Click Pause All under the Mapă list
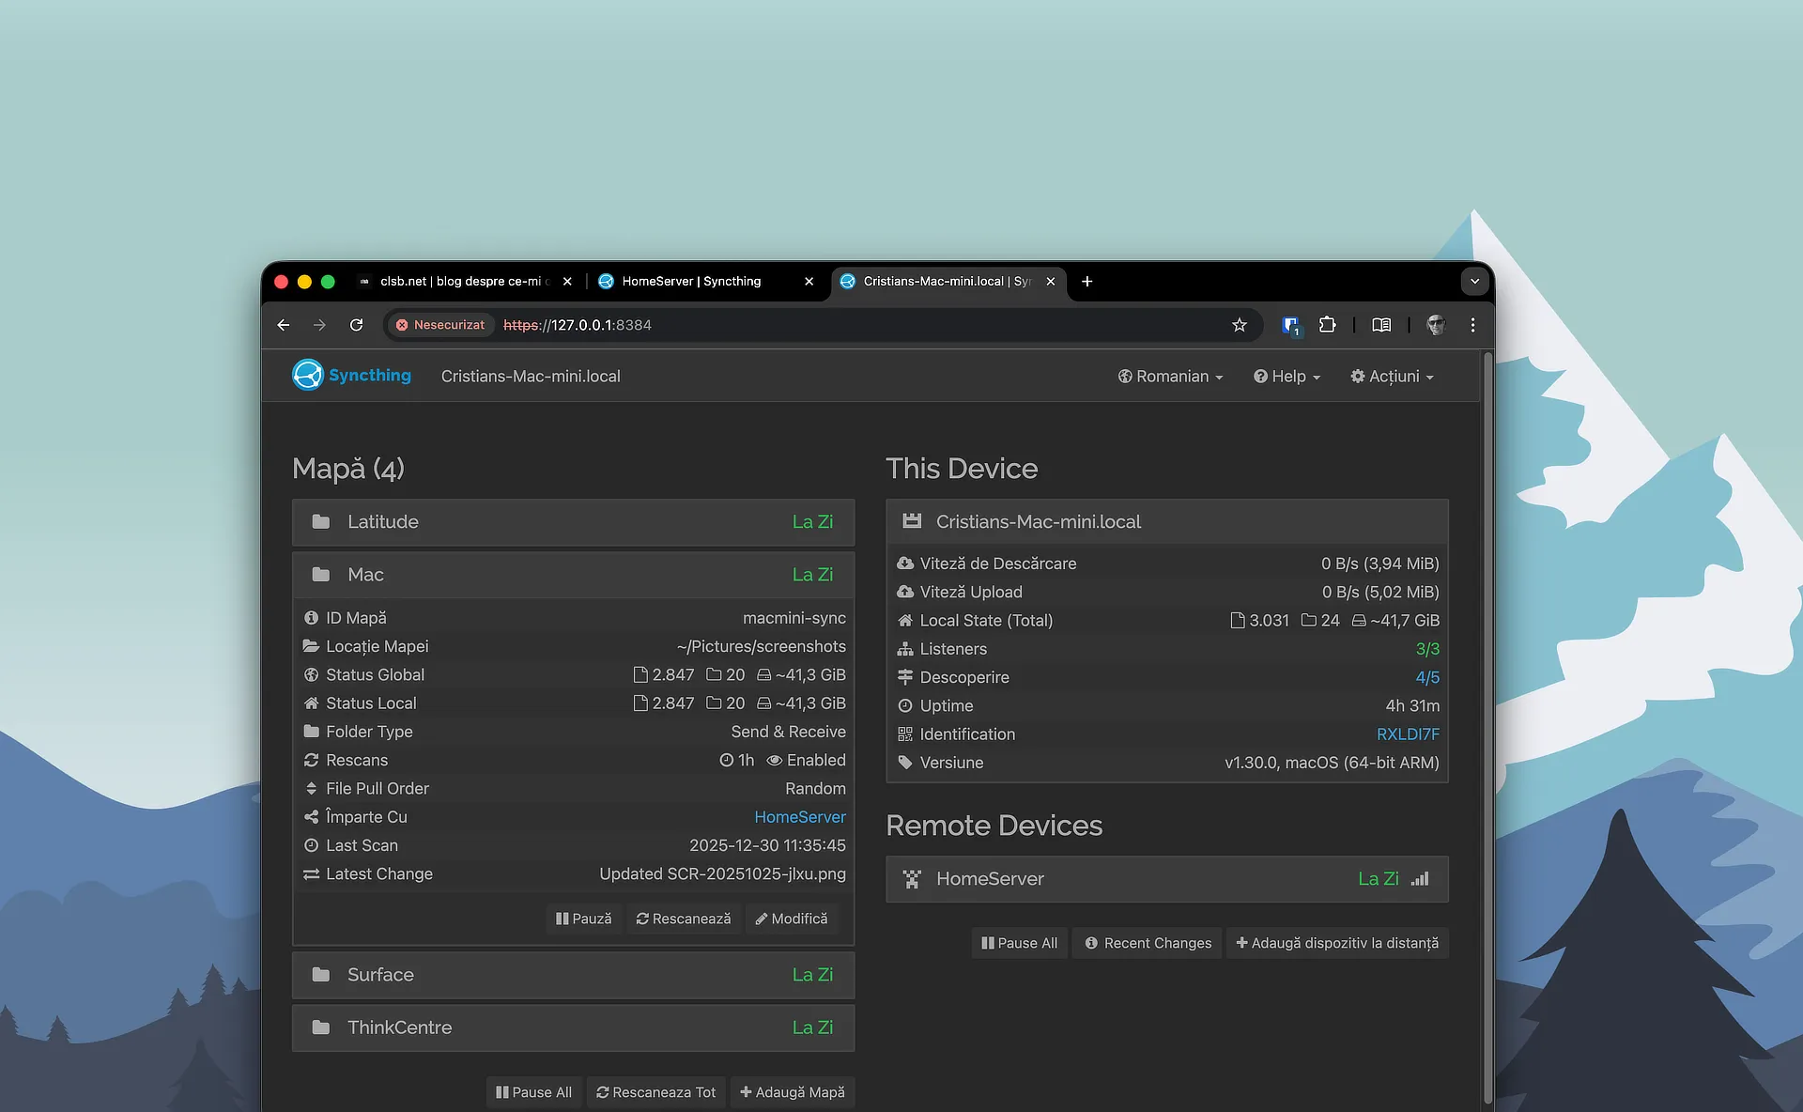1803x1112 pixels. pos(532,1092)
